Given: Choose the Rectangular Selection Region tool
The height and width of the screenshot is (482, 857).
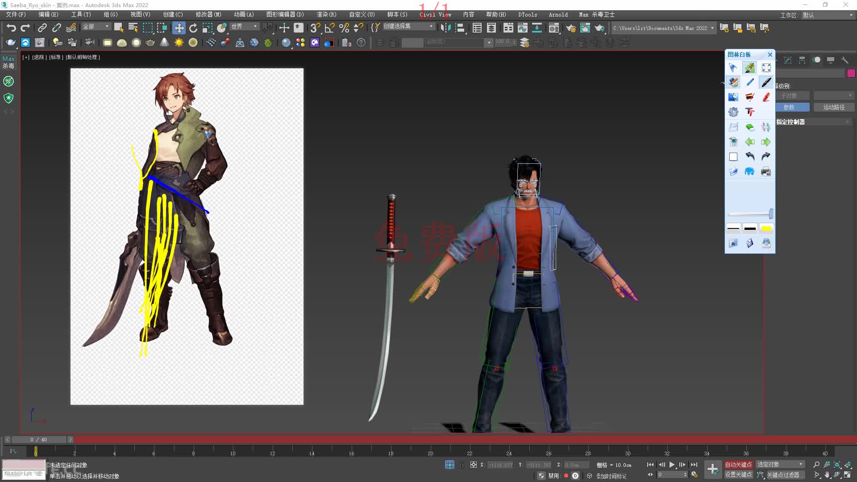Looking at the screenshot, I should (147, 28).
